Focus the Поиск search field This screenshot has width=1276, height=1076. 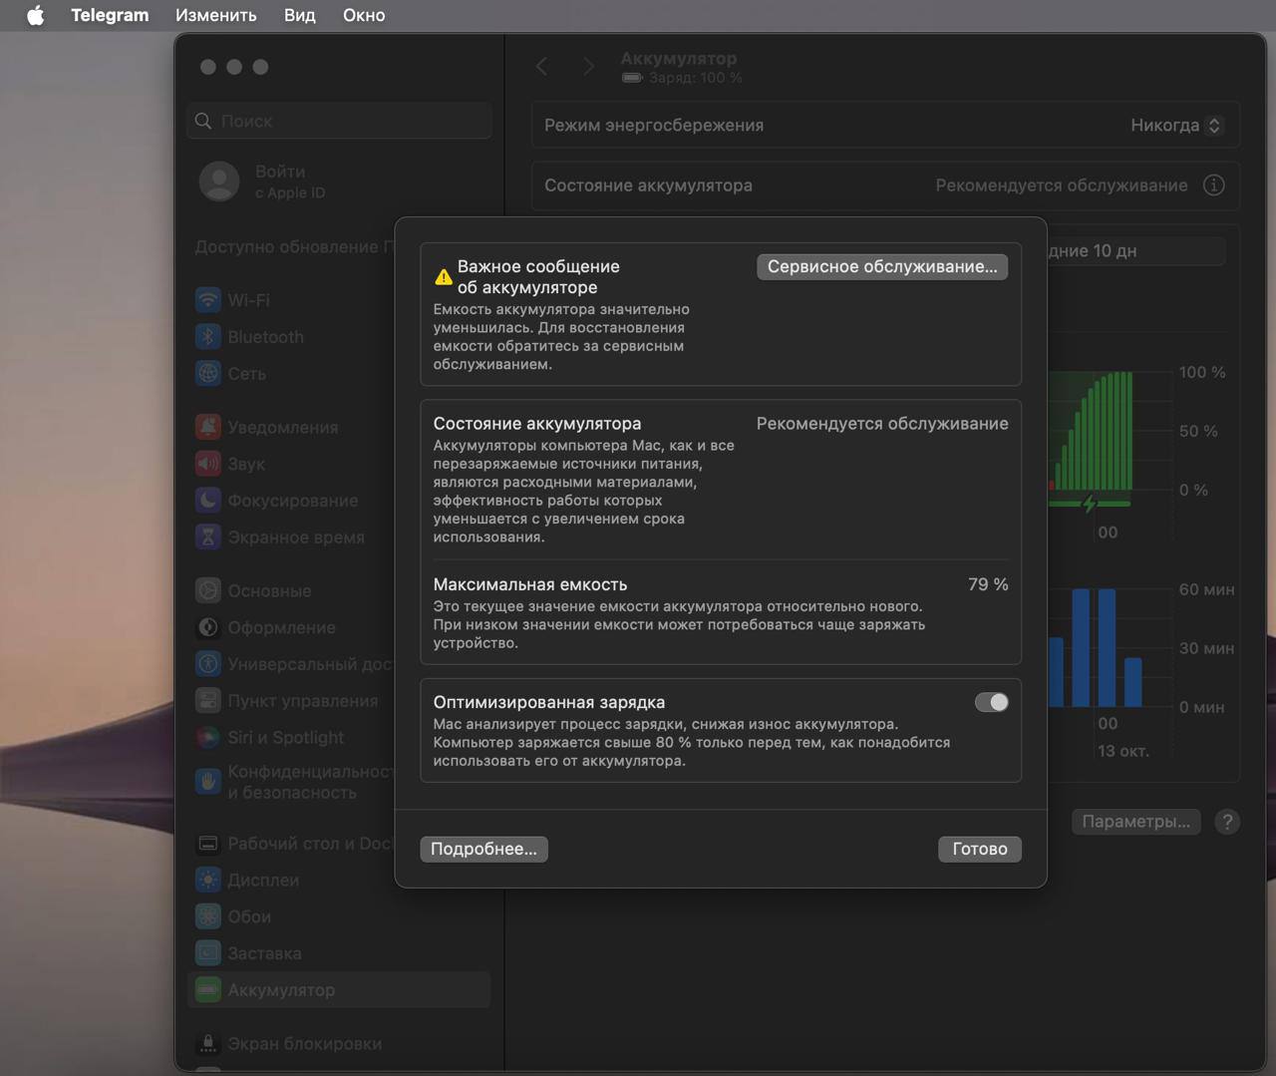tap(339, 121)
